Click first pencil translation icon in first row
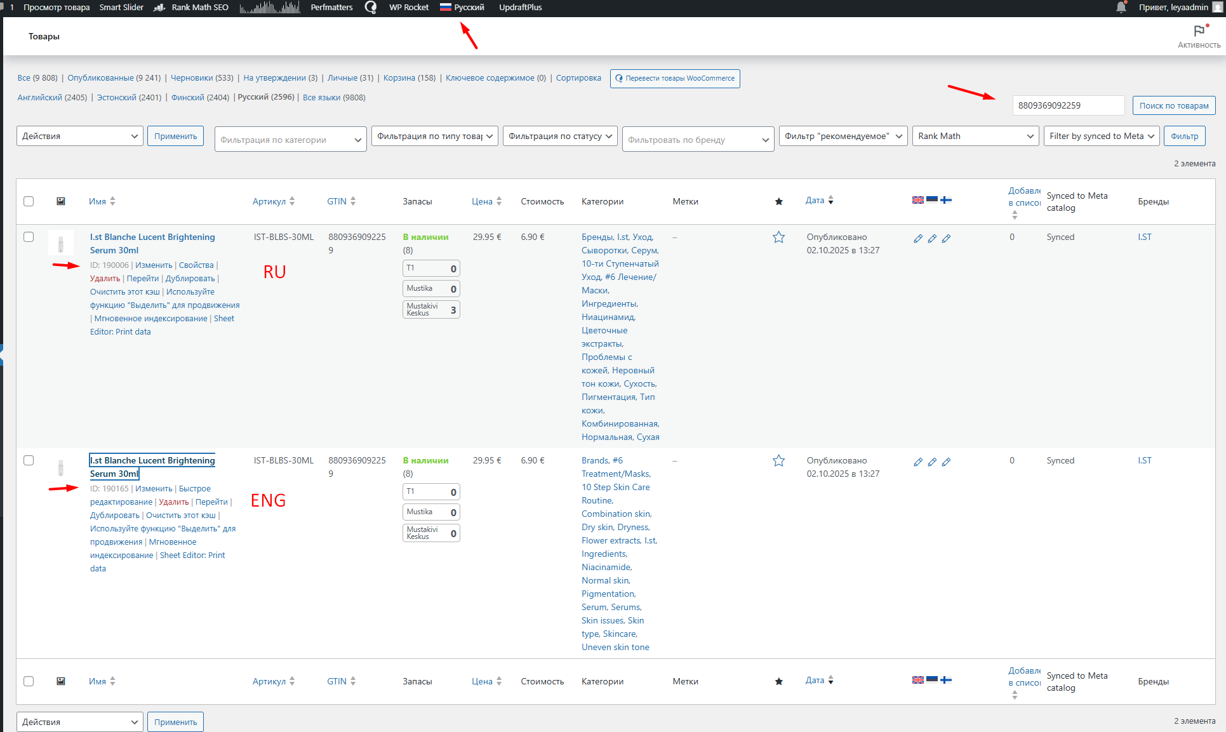 [918, 239]
